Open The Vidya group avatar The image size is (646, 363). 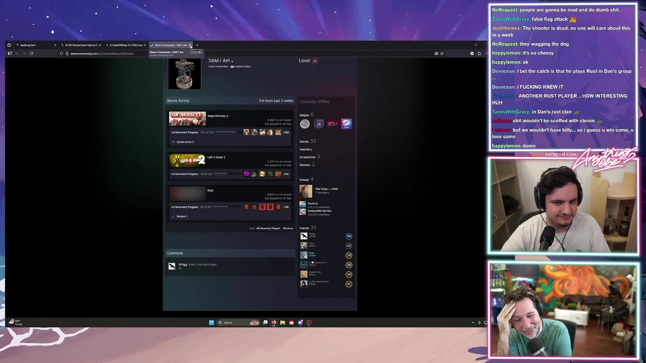[306, 191]
